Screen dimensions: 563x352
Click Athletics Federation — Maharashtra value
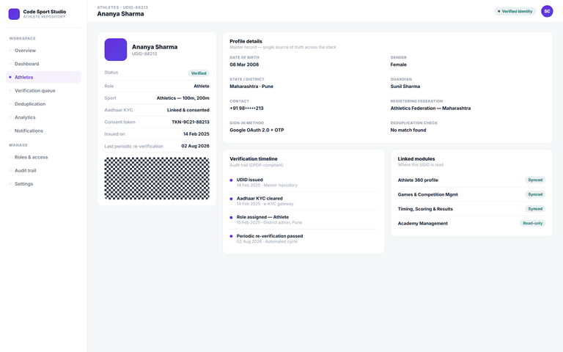[430, 108]
